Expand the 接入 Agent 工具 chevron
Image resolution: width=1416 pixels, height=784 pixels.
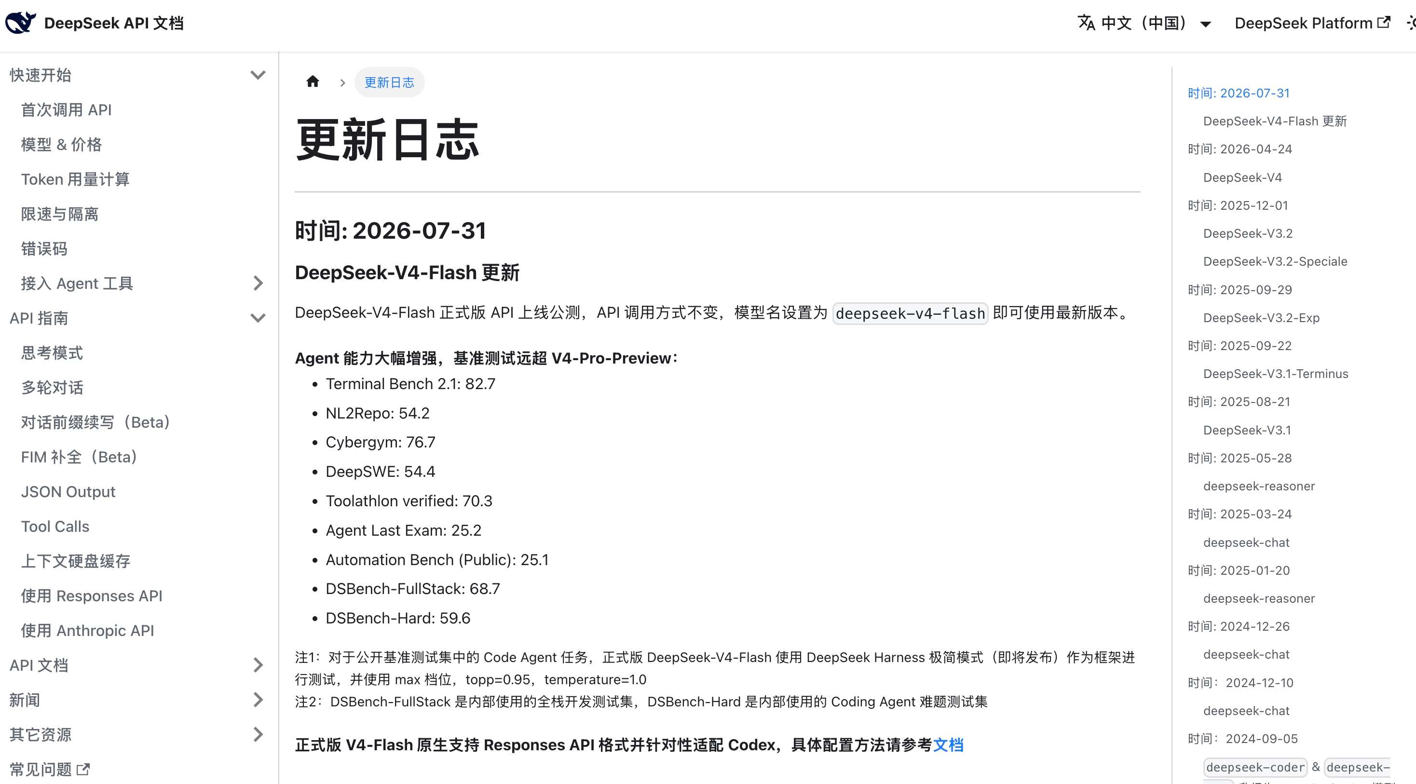258,284
